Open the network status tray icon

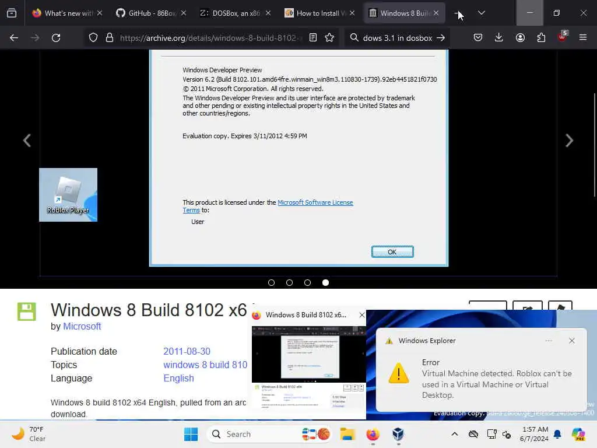coord(491,434)
